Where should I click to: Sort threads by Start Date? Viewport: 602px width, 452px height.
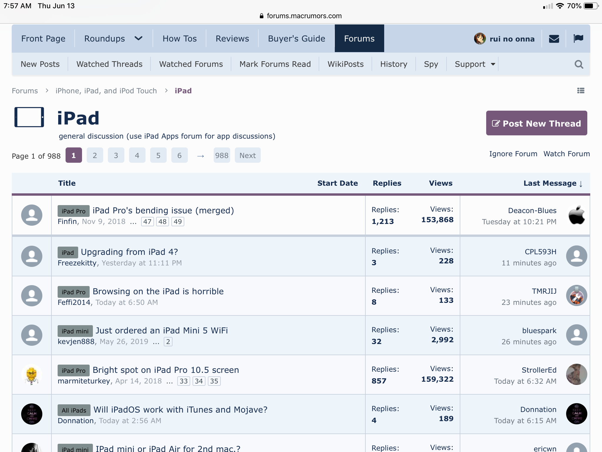point(337,183)
